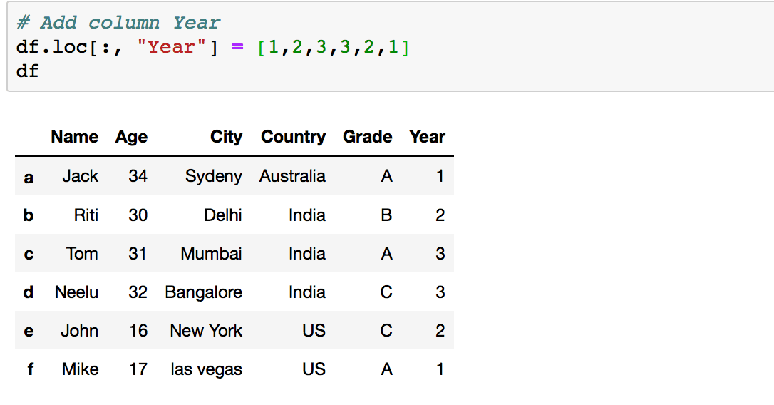Click the city cell 'Bangalore'
Viewport: 774px width, 405px height.
click(x=203, y=293)
